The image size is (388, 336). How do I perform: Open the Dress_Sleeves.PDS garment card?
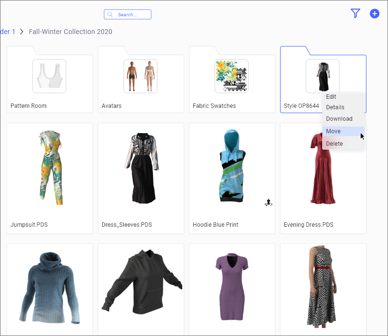click(141, 178)
